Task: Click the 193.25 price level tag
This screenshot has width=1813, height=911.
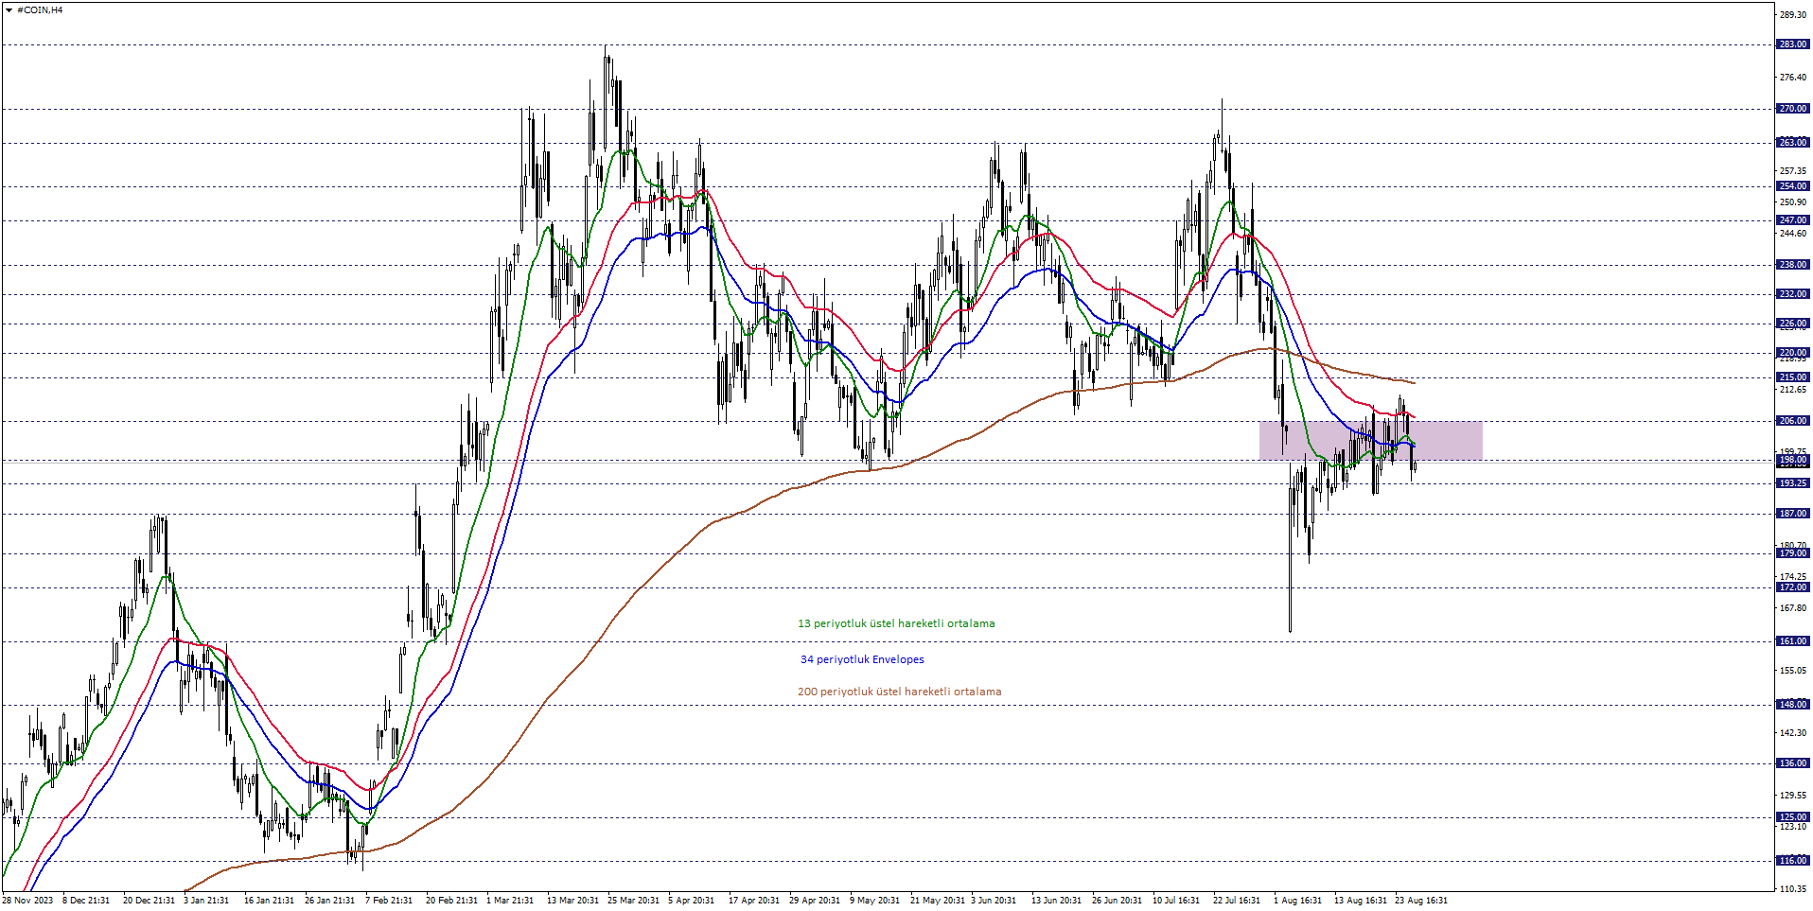Action: pyautogui.click(x=1793, y=483)
